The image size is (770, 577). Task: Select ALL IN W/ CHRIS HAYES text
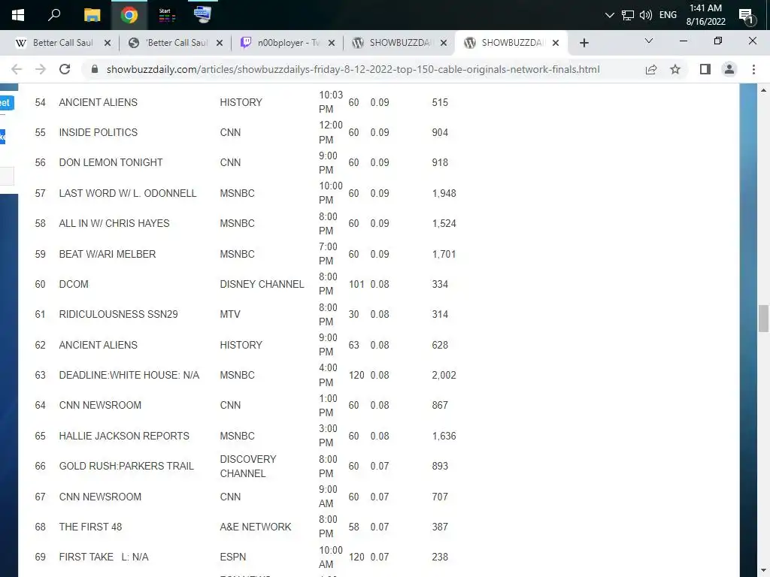click(114, 223)
